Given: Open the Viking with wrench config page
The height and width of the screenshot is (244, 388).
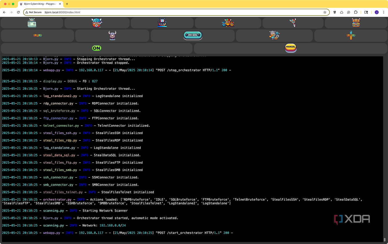Looking at the screenshot, I should pos(97,23).
